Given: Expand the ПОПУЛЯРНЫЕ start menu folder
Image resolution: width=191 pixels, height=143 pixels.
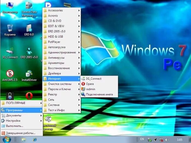Looking at the screenshot, I should click(22, 103).
